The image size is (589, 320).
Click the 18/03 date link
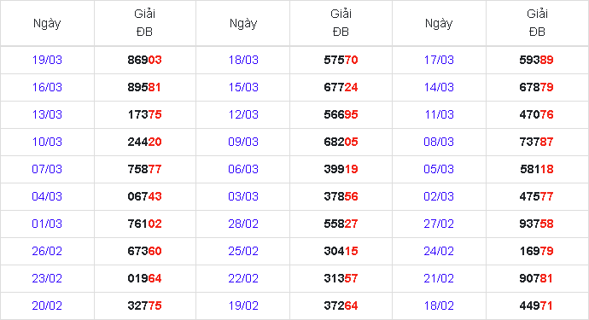pyautogui.click(x=243, y=60)
